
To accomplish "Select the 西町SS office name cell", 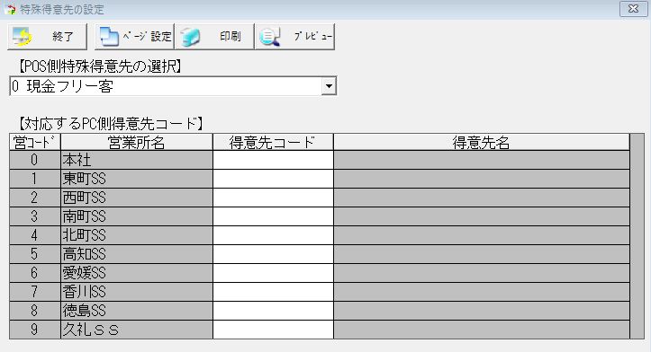I will [137, 198].
